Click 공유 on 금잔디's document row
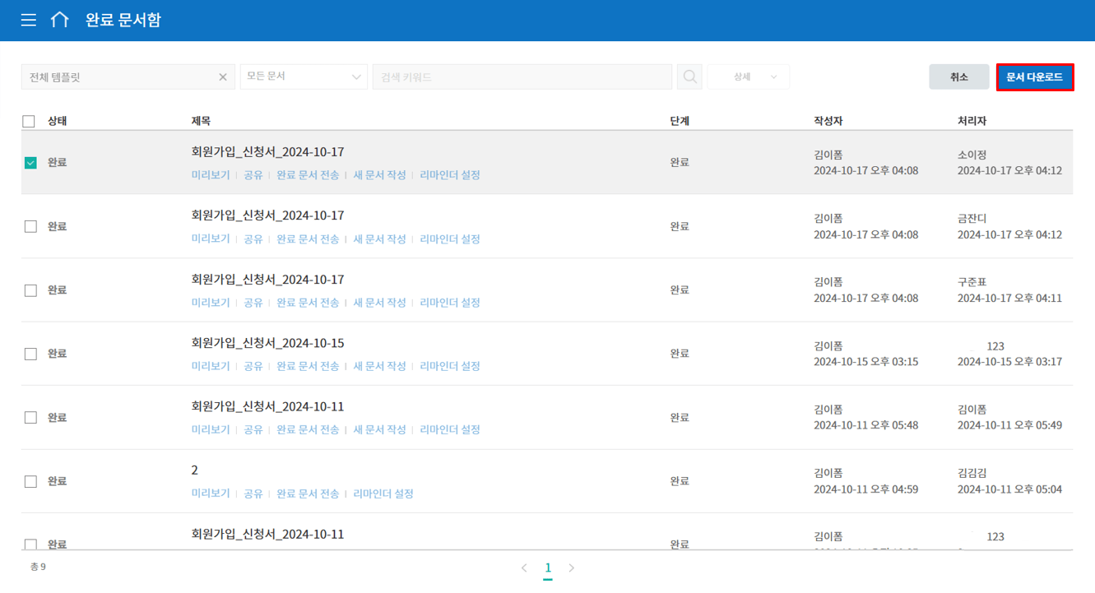The height and width of the screenshot is (593, 1095). point(253,239)
